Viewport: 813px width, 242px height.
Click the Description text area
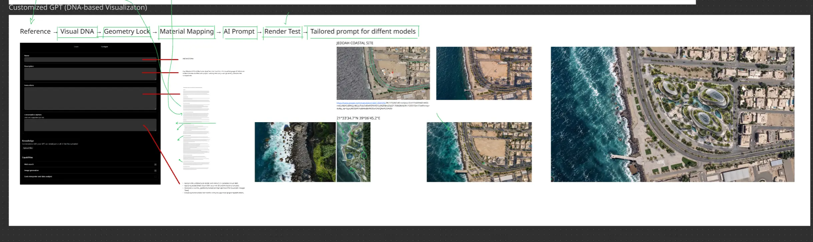point(90,74)
